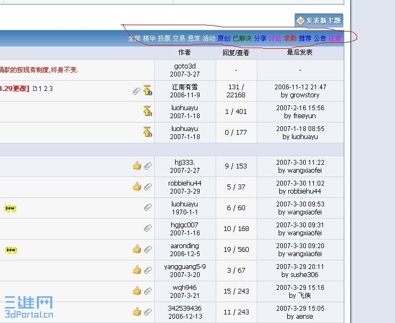Open last poster freeyun link
This screenshot has height=323, width=395.
[304, 116]
